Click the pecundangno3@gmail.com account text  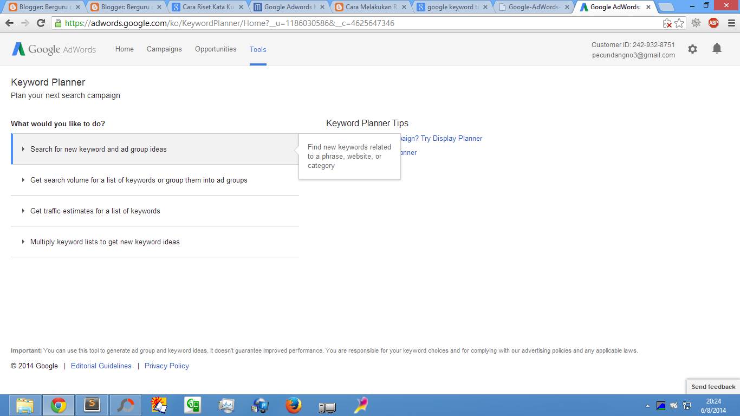pos(633,55)
